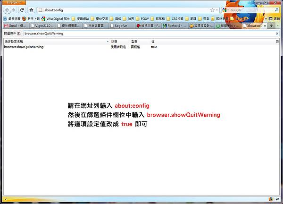Screen dimensions: 283x204
Task: Close the about:config tab
Action: [265, 26]
